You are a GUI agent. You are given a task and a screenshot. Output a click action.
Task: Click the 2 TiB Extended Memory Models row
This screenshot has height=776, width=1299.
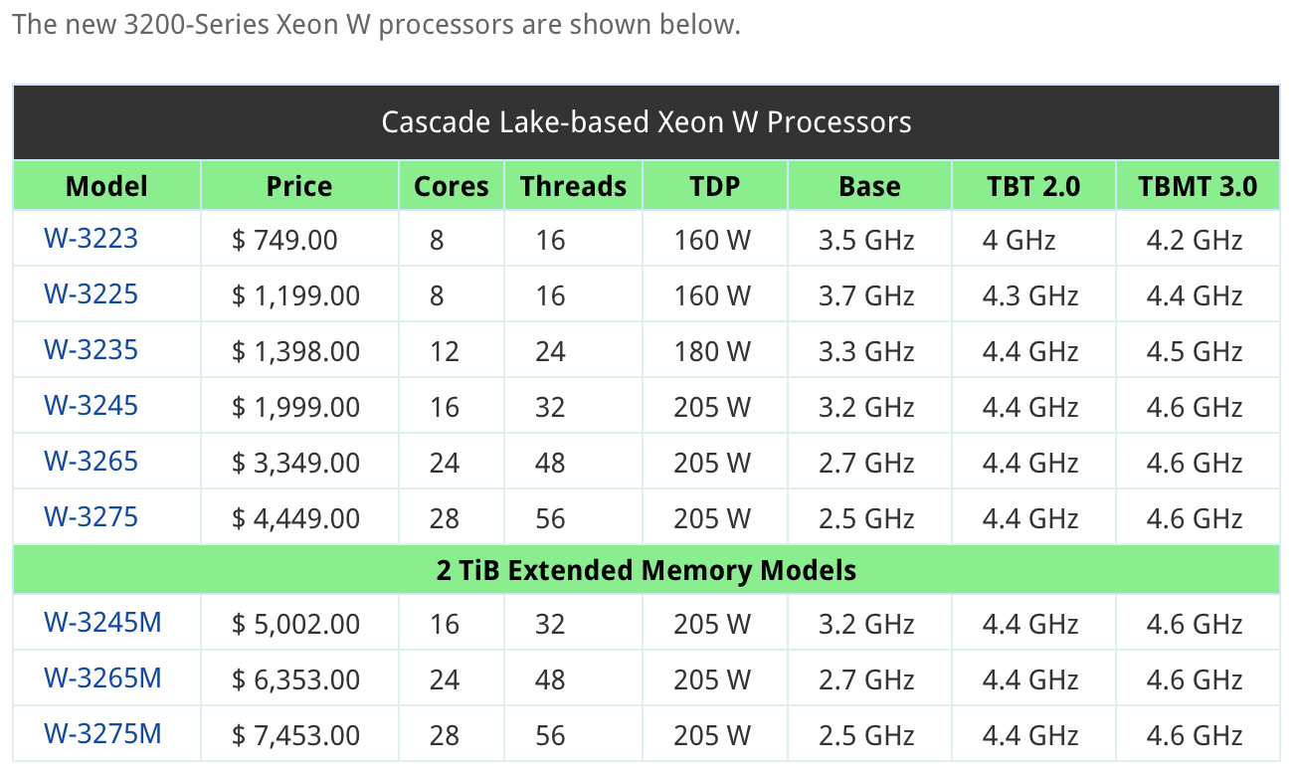coord(647,570)
